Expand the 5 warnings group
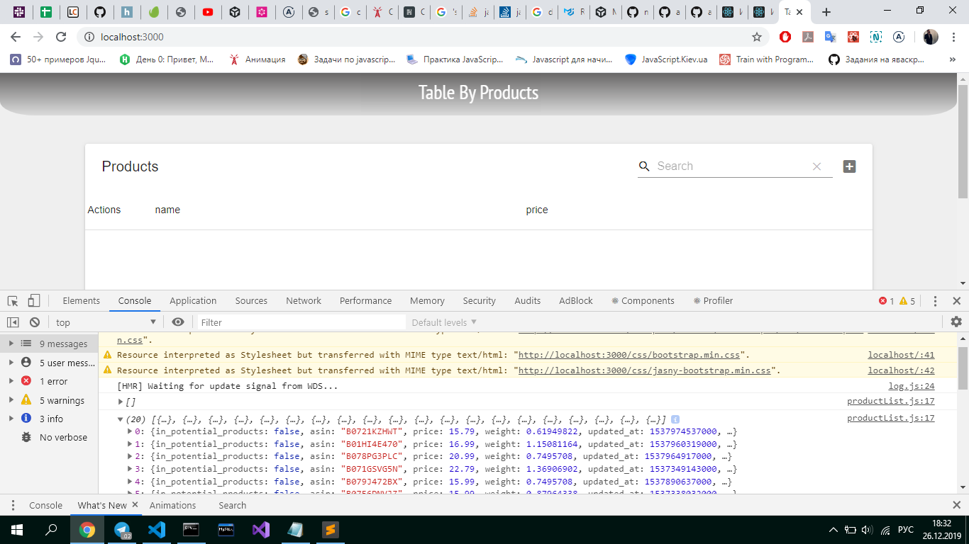The width and height of the screenshot is (969, 544). pyautogui.click(x=10, y=400)
